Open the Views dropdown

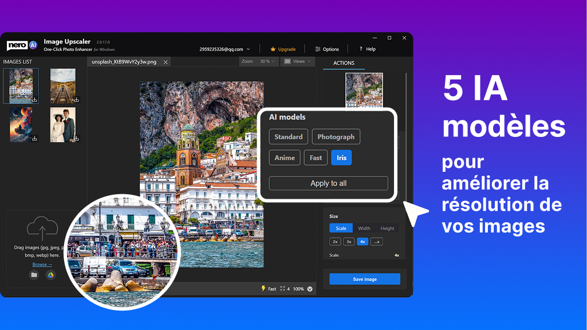pos(297,61)
